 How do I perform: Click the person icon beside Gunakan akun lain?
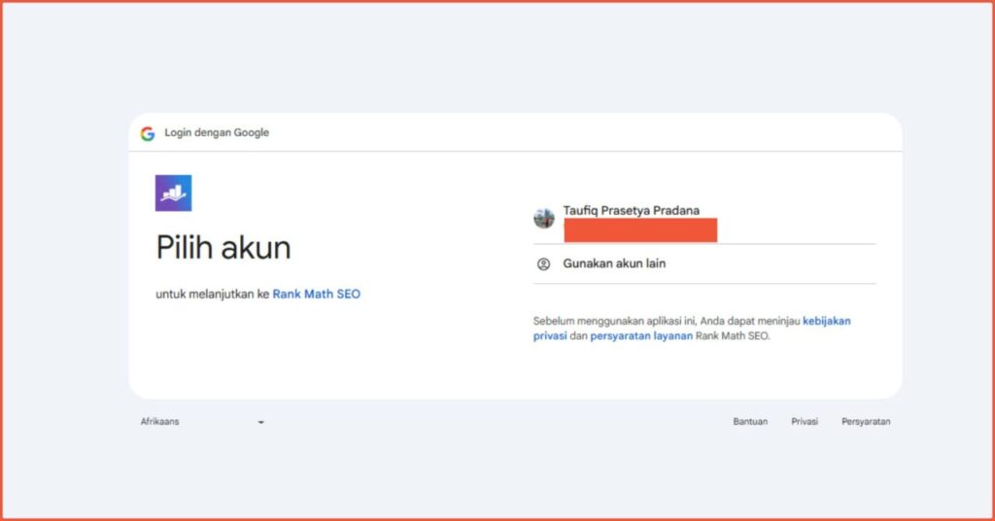pyautogui.click(x=544, y=263)
